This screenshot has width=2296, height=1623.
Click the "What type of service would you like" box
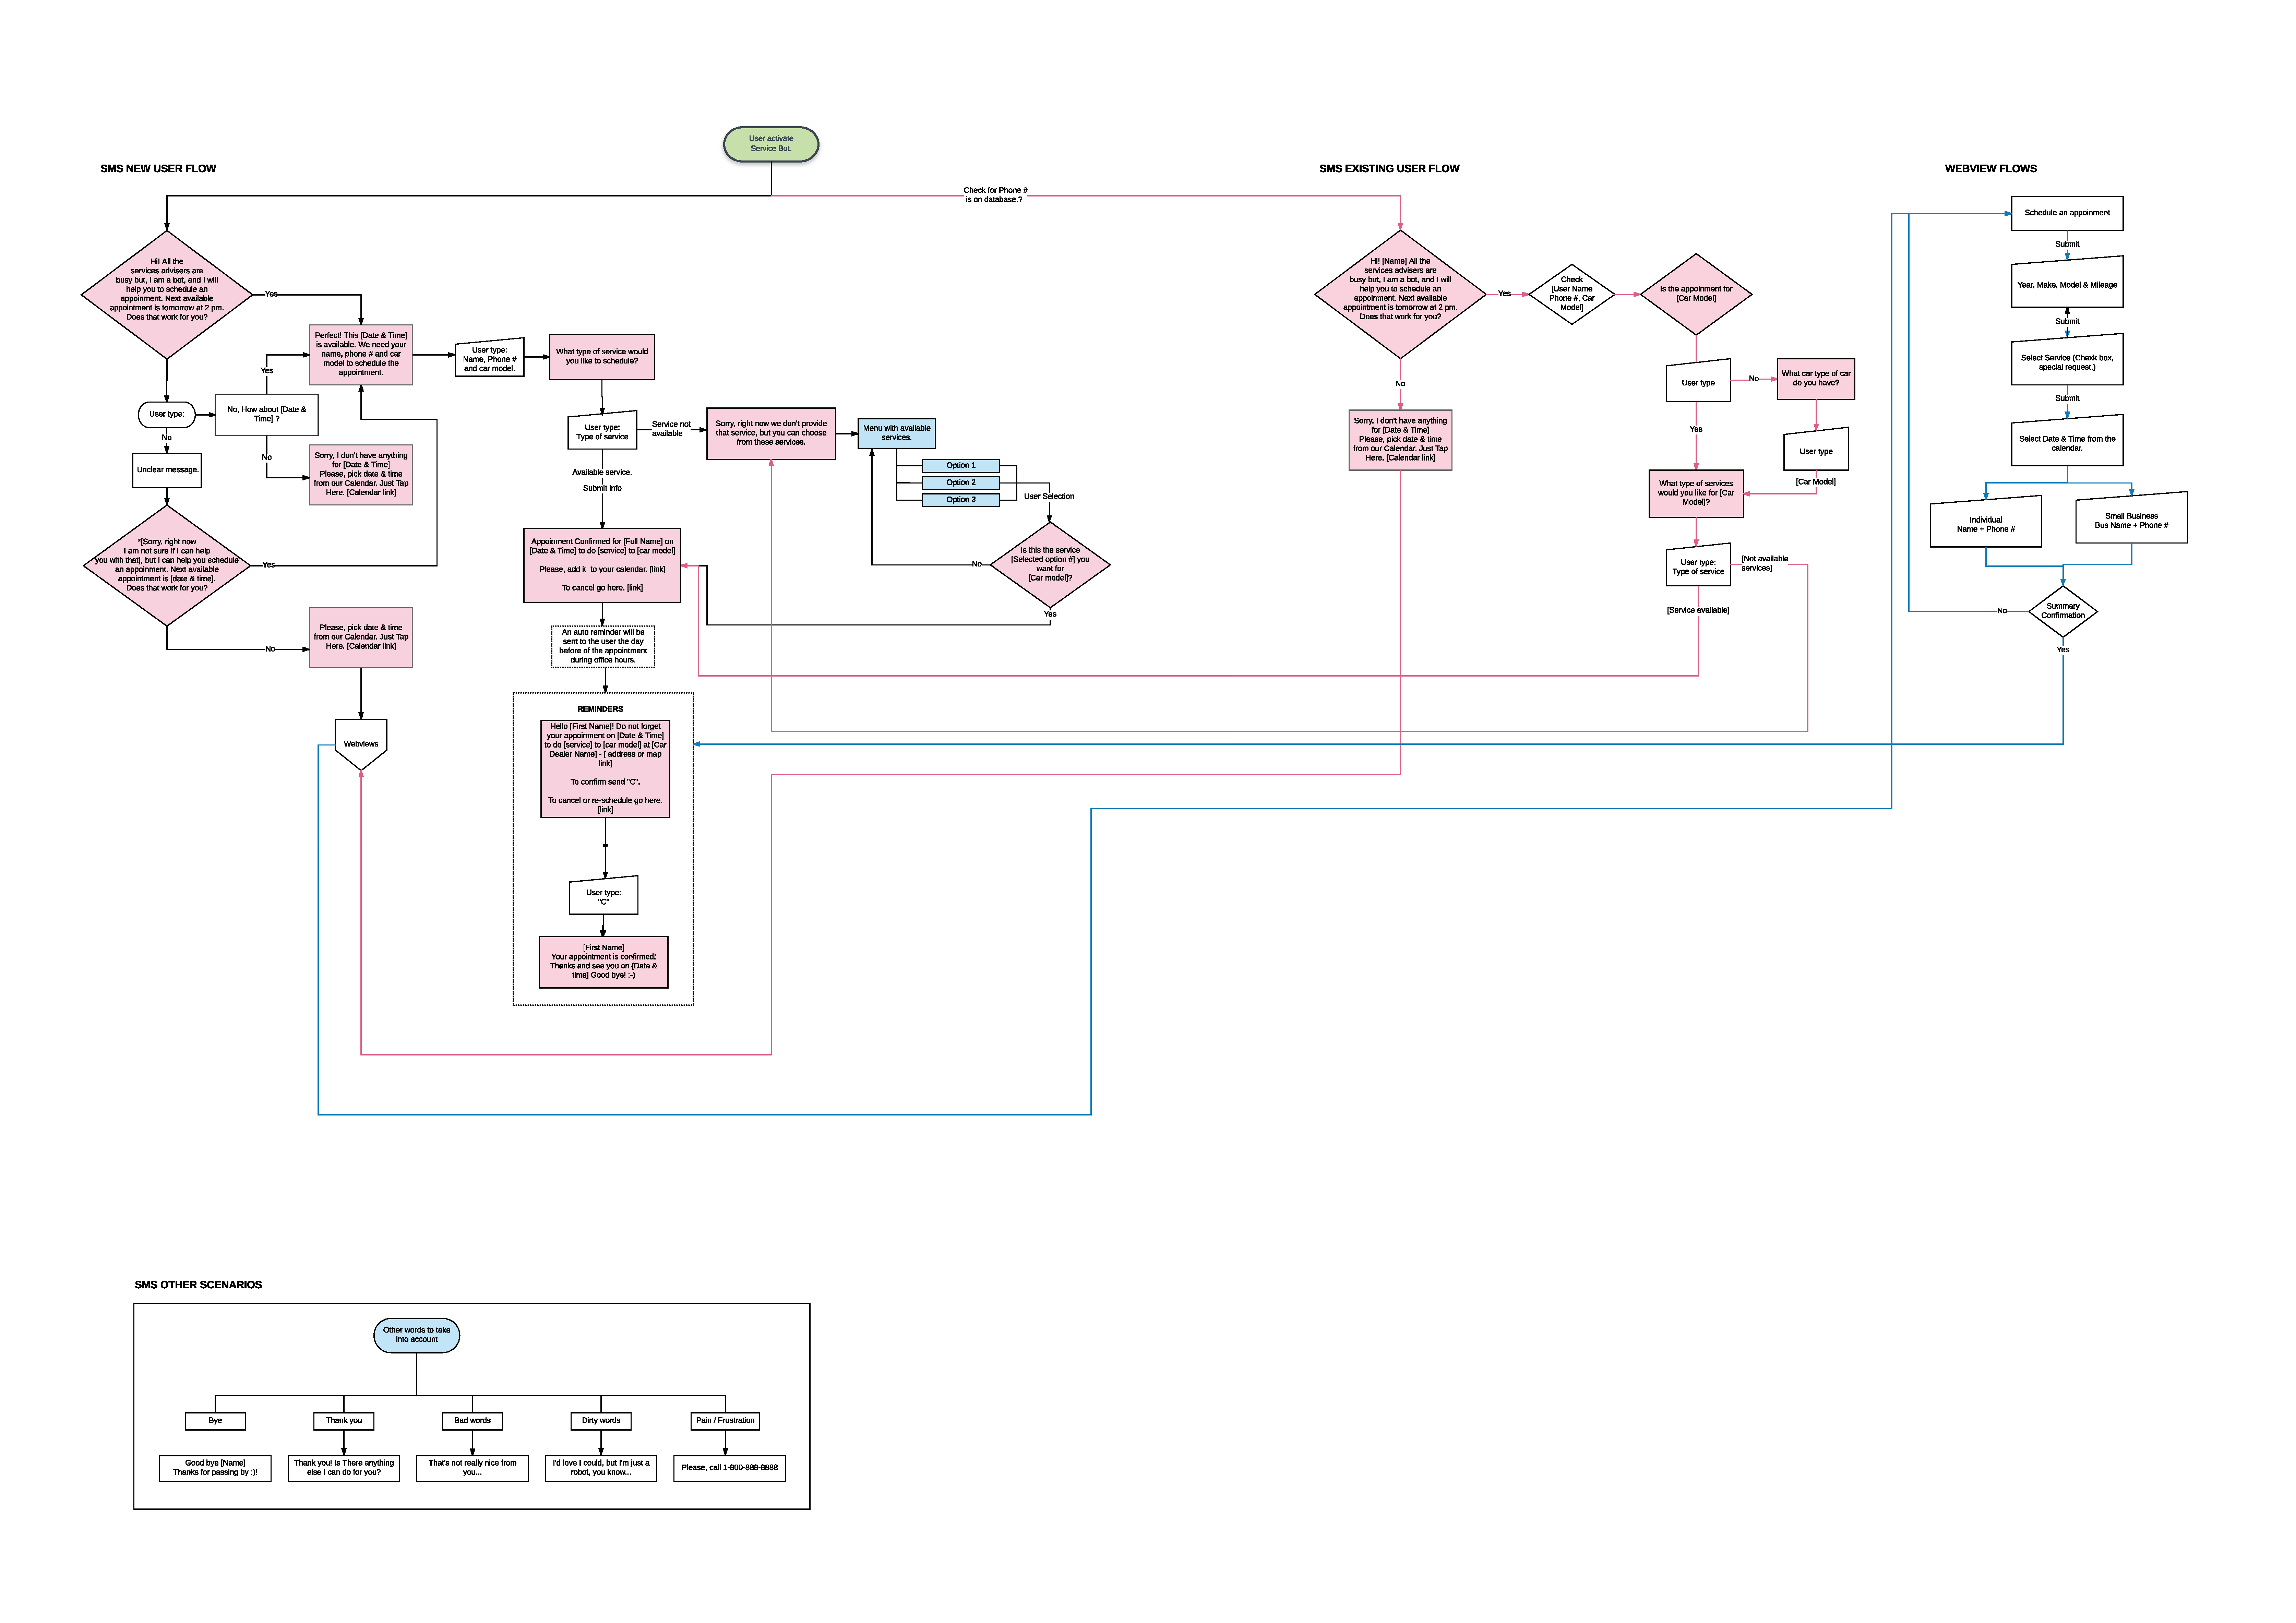(602, 357)
